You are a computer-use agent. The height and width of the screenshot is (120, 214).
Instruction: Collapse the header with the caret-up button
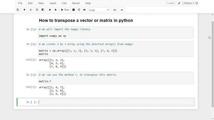point(122,10)
